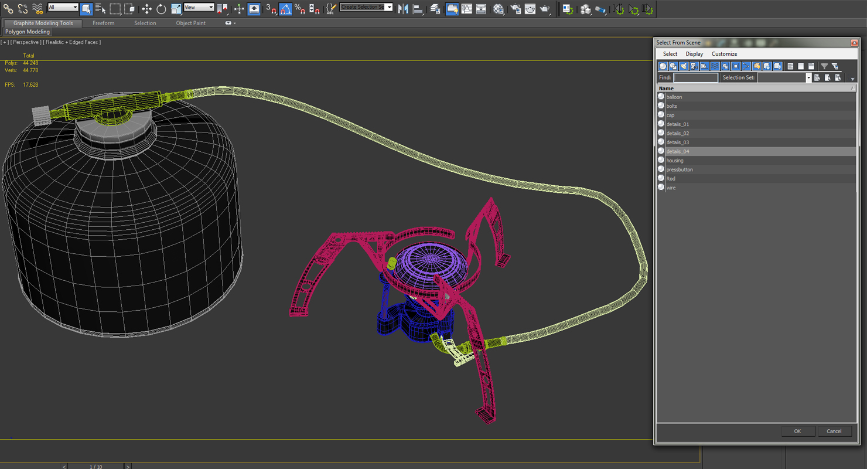The height and width of the screenshot is (469, 867).
Task: Toggle Display Lights filter in Select From Scene
Action: pyautogui.click(x=684, y=66)
